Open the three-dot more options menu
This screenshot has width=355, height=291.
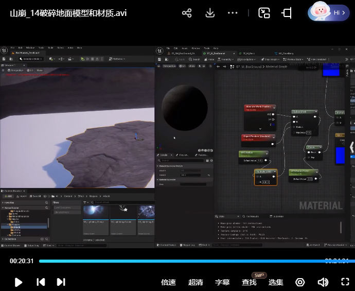(x=233, y=13)
